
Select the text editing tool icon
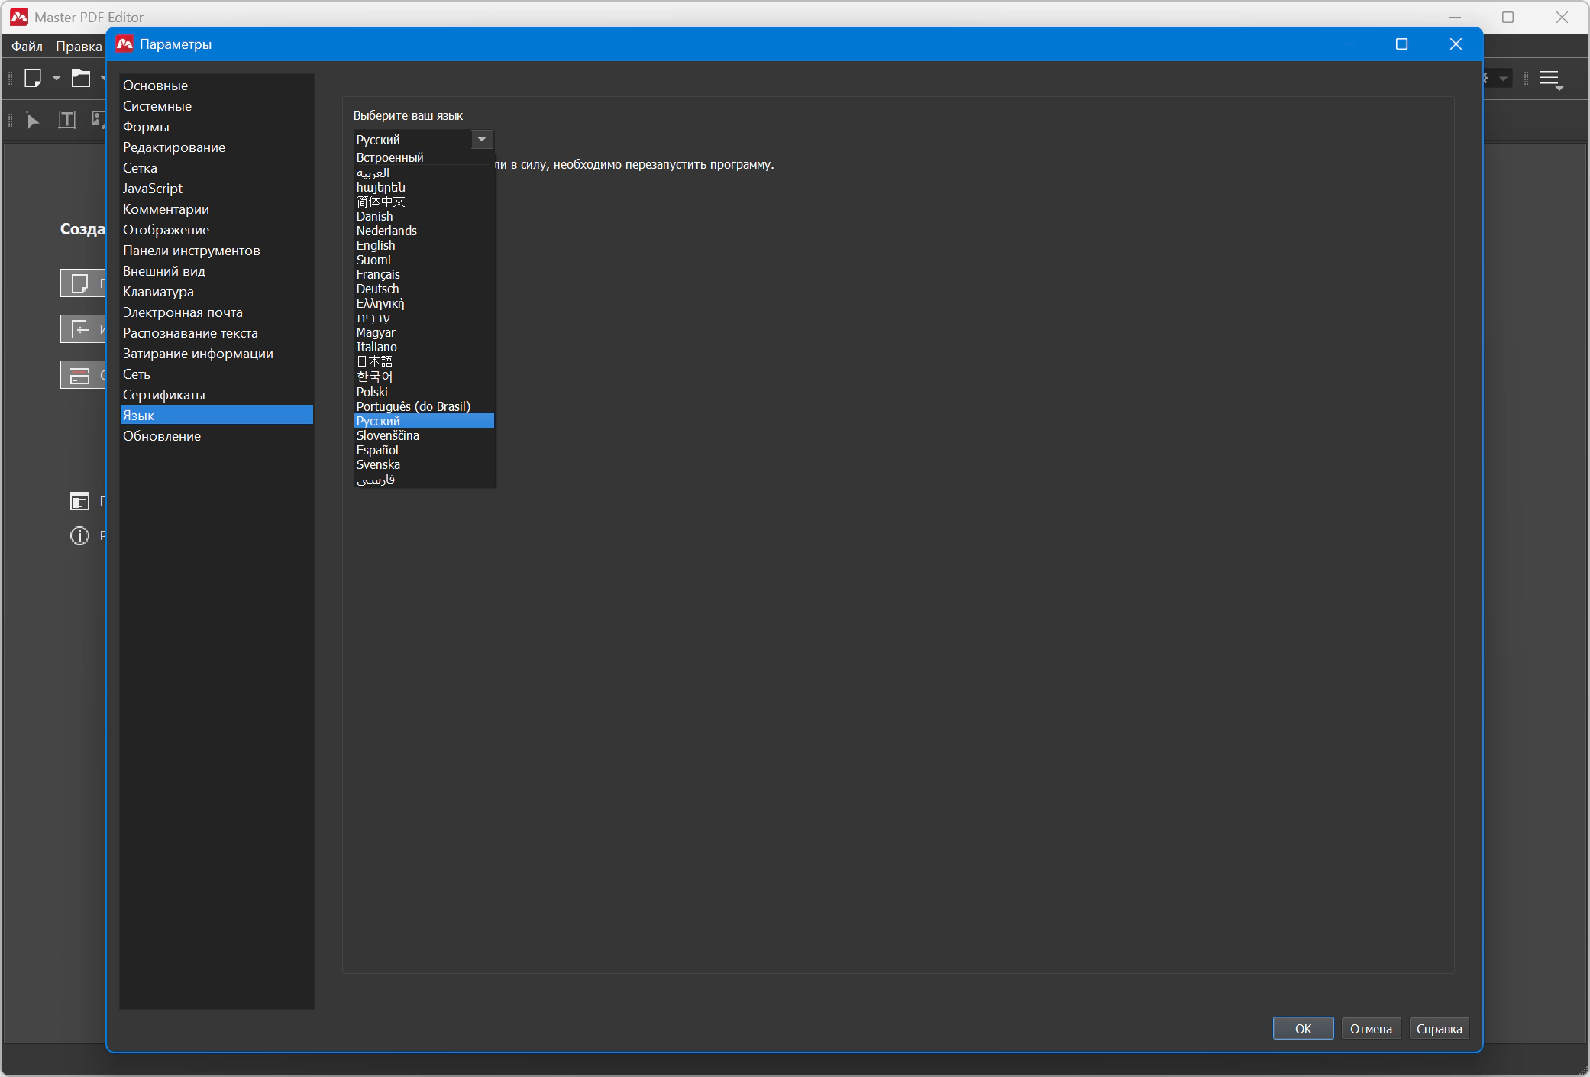(x=67, y=120)
